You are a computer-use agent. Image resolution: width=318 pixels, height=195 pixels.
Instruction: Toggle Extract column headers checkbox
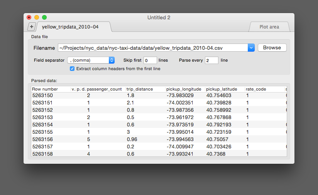point(72,69)
